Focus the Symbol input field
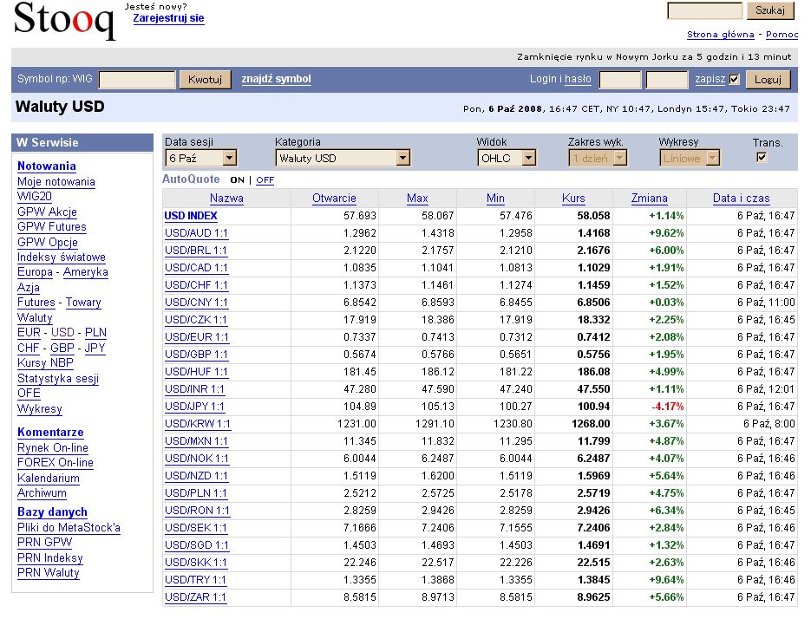The height and width of the screenshot is (619, 811). click(137, 80)
